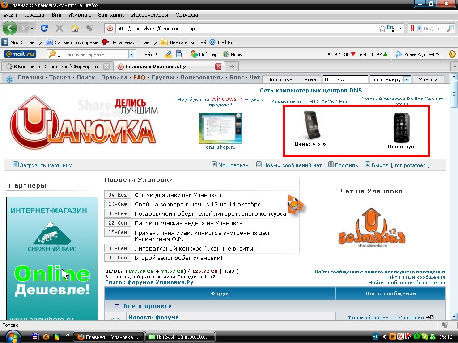
Task: Bookmark this page with the star icon
Action: [382, 28]
